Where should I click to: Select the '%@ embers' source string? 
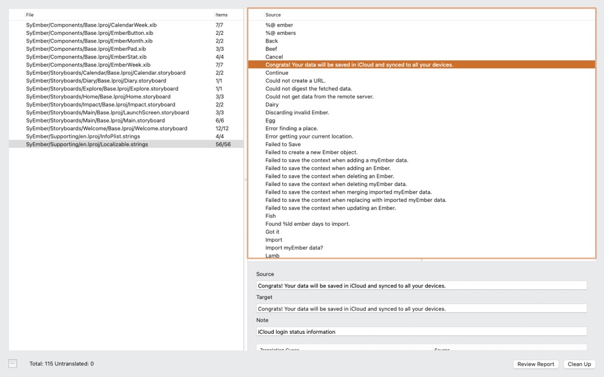(x=422, y=33)
